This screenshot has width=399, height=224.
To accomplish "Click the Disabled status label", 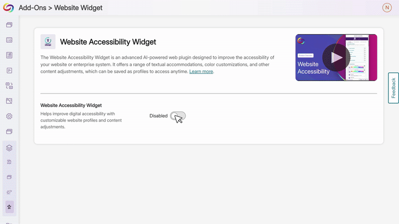I will click(x=159, y=116).
